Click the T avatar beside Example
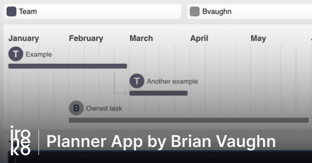Screen dimensions: 312x163 click(x=16, y=54)
